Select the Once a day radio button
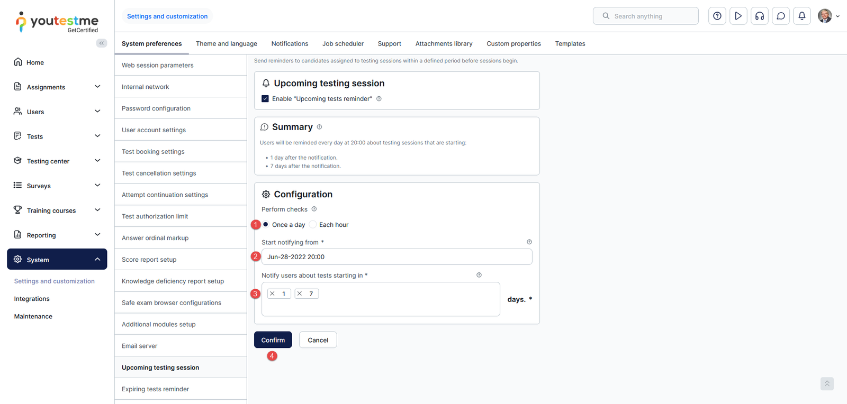Viewport: 847px width, 404px height. [x=266, y=224]
